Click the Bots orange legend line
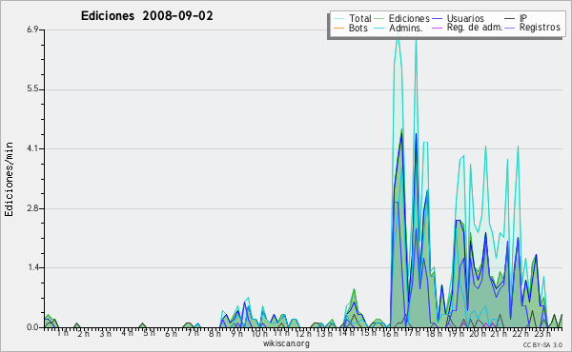The image size is (572, 352). [338, 28]
